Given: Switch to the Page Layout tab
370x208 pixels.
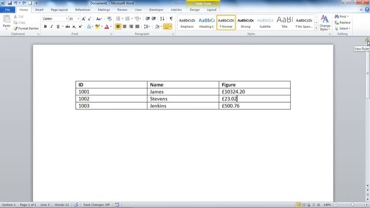Looking at the screenshot, I should (x=59, y=10).
